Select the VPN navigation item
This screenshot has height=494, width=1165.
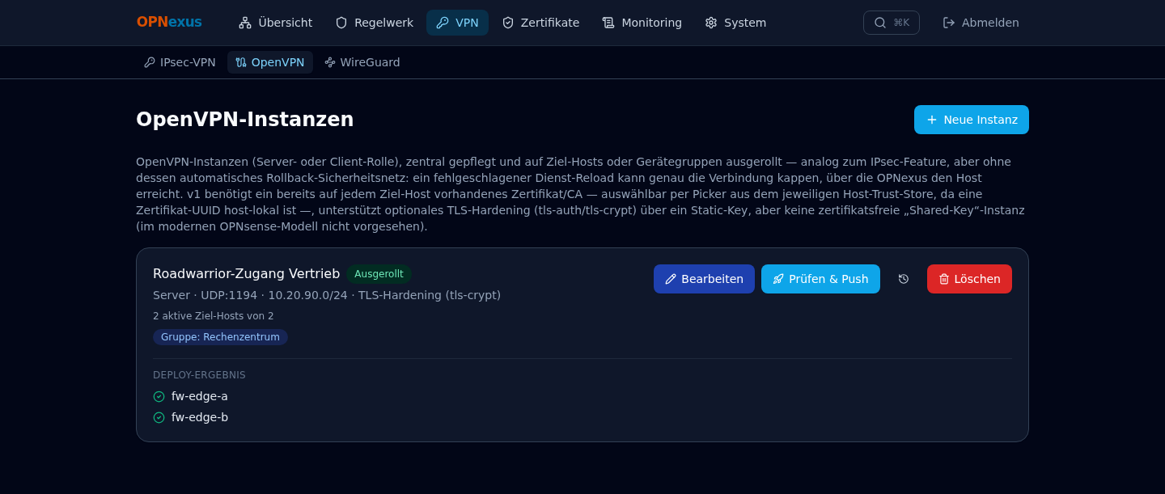[x=457, y=23]
